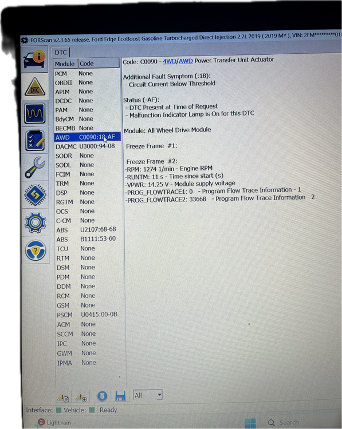Screen dimensions: 342x429
Task: Select the DCDC module row
Action: 87,101
